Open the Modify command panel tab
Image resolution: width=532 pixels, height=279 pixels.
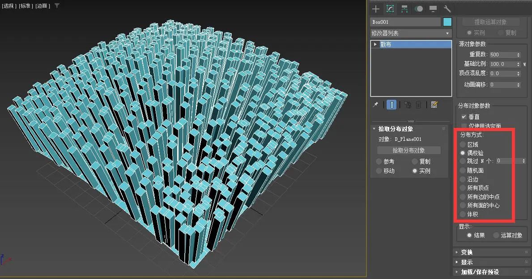pyautogui.click(x=390, y=9)
